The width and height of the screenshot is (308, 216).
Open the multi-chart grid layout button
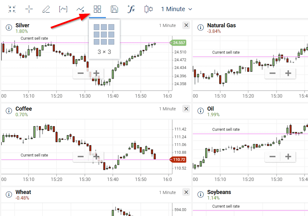(97, 9)
